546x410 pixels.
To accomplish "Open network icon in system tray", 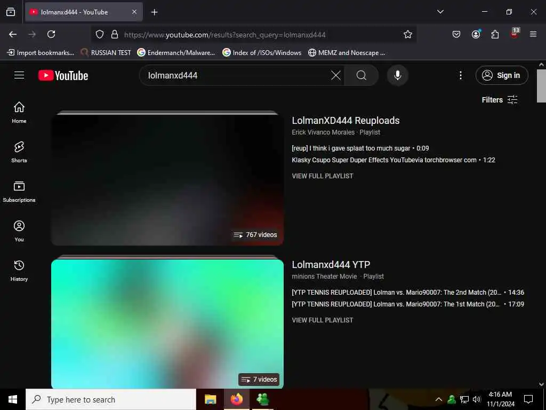I will 464,399.
